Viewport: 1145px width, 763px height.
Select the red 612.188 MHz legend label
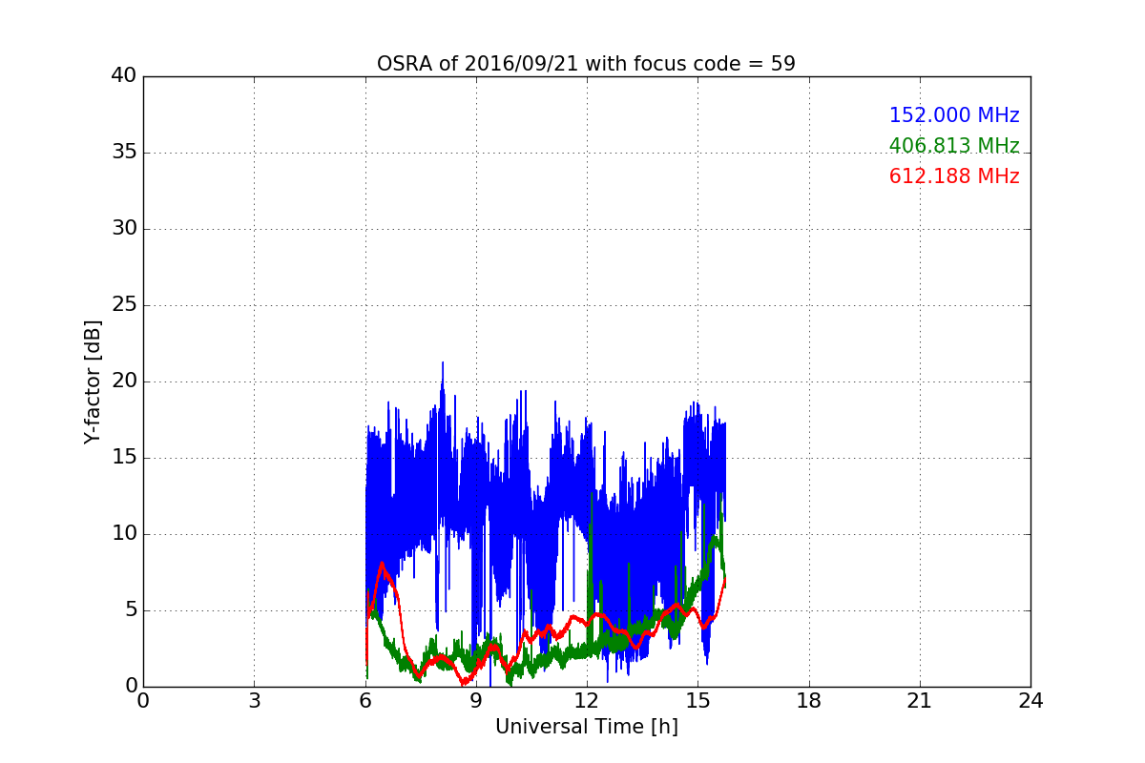[954, 176]
